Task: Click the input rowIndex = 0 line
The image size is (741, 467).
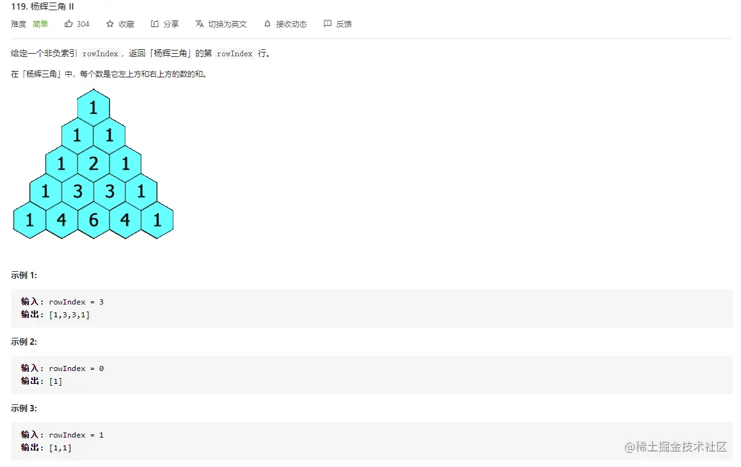Action: [62, 368]
